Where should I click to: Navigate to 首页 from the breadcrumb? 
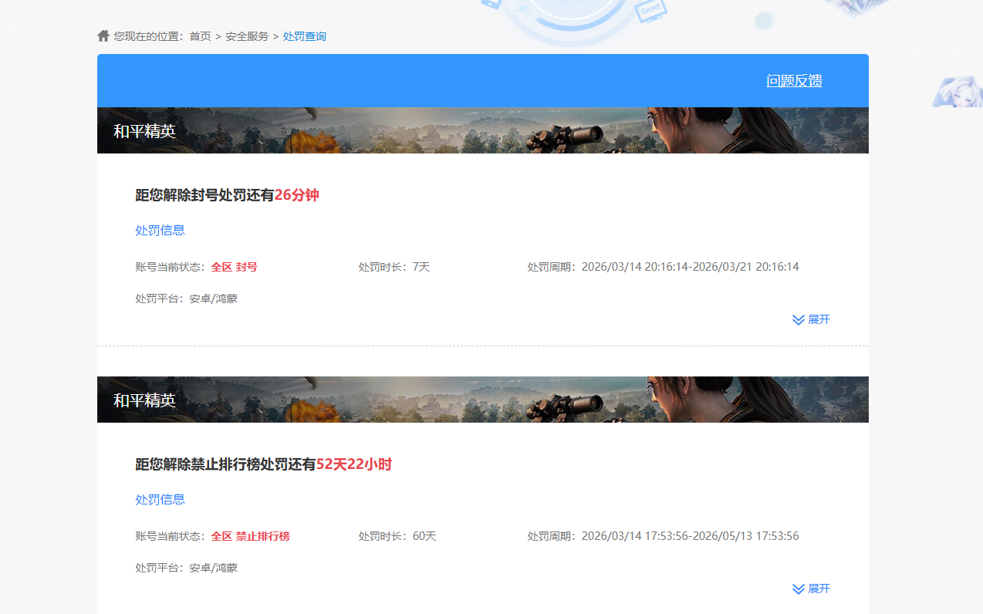point(200,35)
